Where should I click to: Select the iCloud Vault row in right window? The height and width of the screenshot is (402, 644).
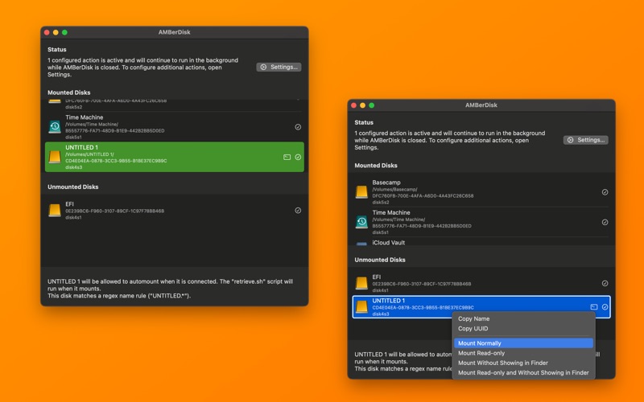click(x=481, y=243)
